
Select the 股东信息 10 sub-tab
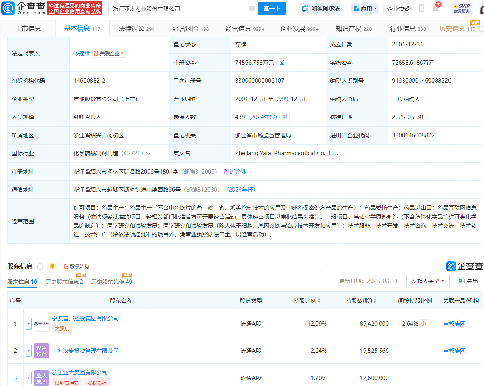pyautogui.click(x=22, y=281)
